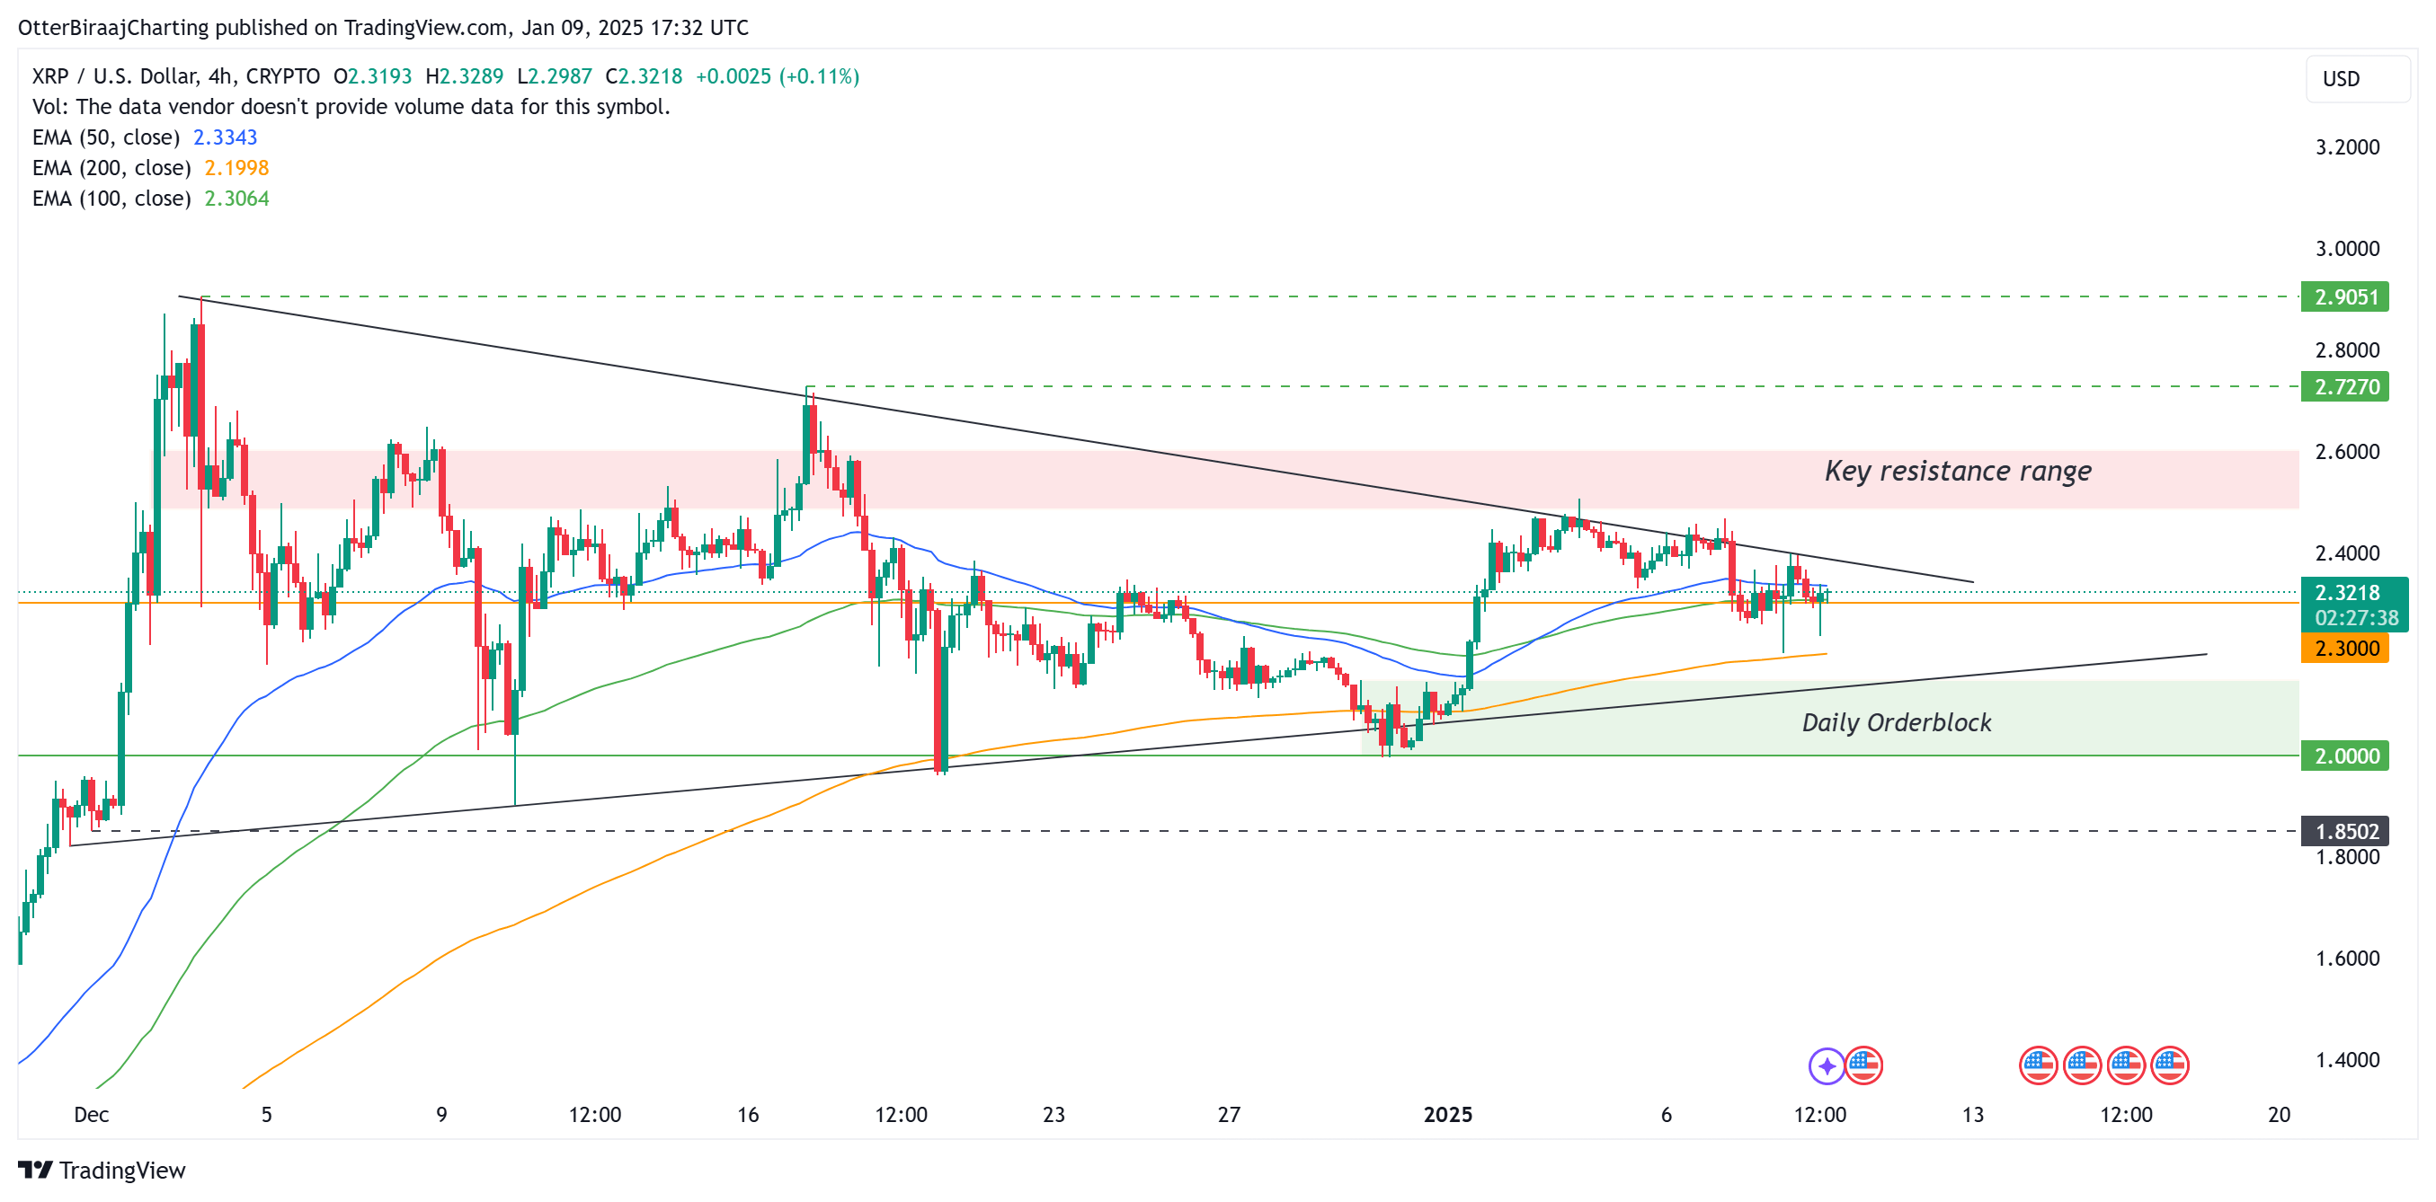Click the dark 1.8502 price label

tap(2344, 832)
